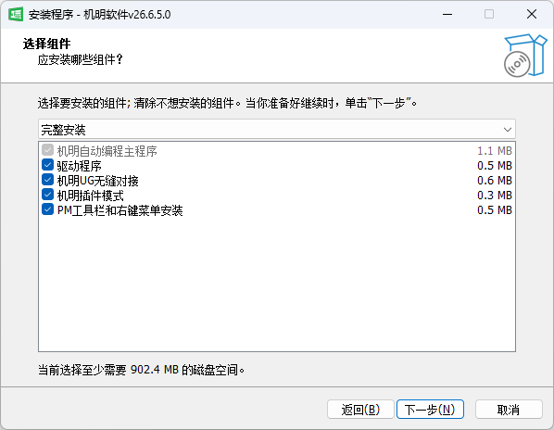Disable the PM工具栏和右键菜单安装 component
554x430 pixels.
pyautogui.click(x=47, y=209)
